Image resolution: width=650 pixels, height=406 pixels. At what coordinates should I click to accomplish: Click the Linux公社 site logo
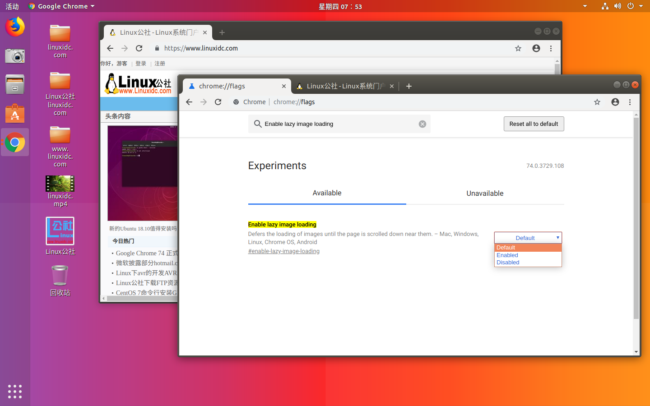tap(138, 84)
